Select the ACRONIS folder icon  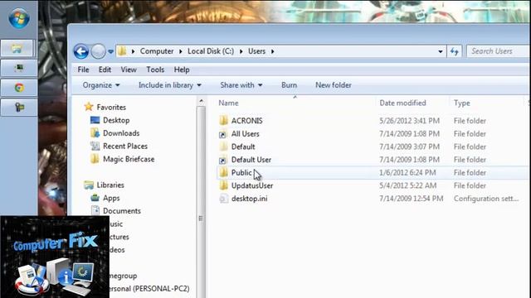[223, 121]
